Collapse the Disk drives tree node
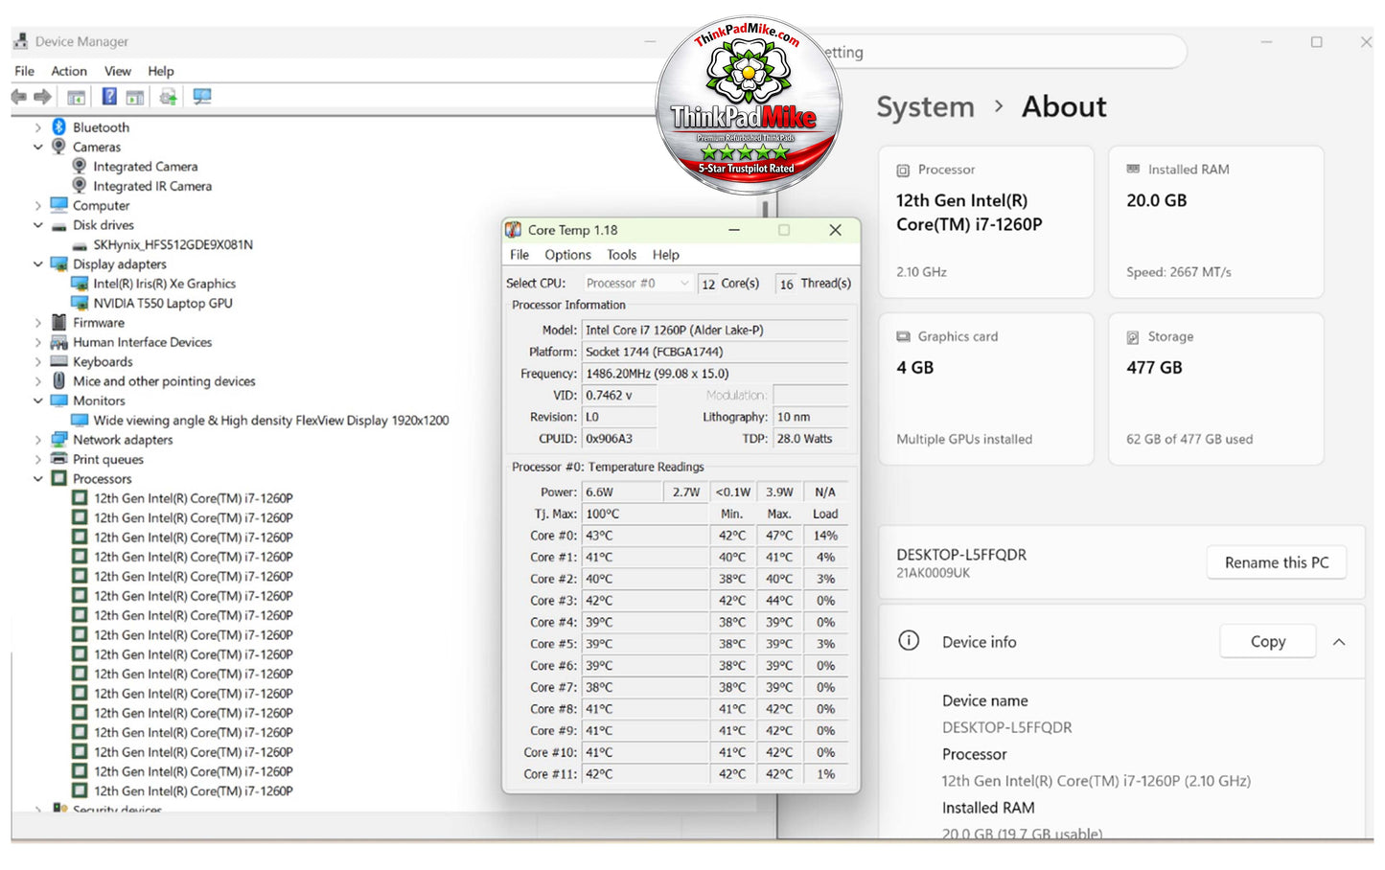This screenshot has height=870, width=1385. pos(38,225)
